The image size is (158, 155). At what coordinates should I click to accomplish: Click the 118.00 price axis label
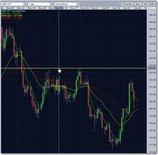coord(152,138)
